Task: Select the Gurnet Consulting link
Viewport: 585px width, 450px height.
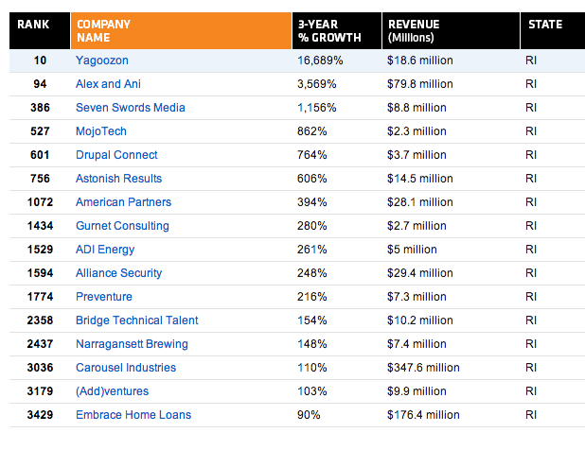Action: coord(122,226)
